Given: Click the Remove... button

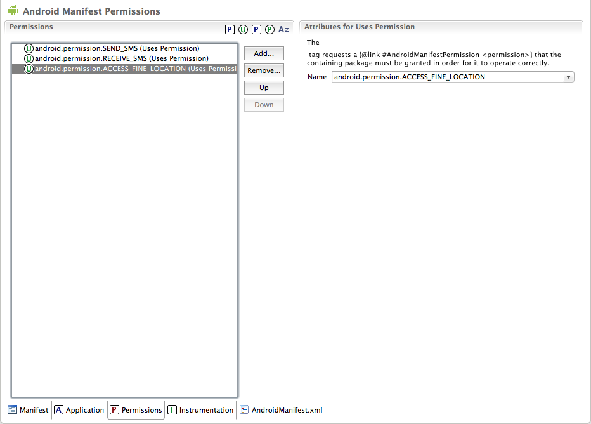Looking at the screenshot, I should coord(264,70).
